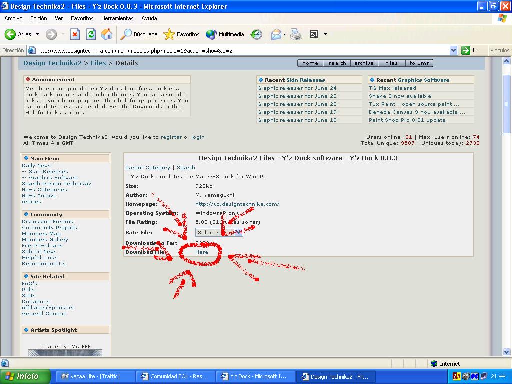Switch to Comunidad EOL taskbar window
Screen dimensions: 512x384
coord(175,376)
